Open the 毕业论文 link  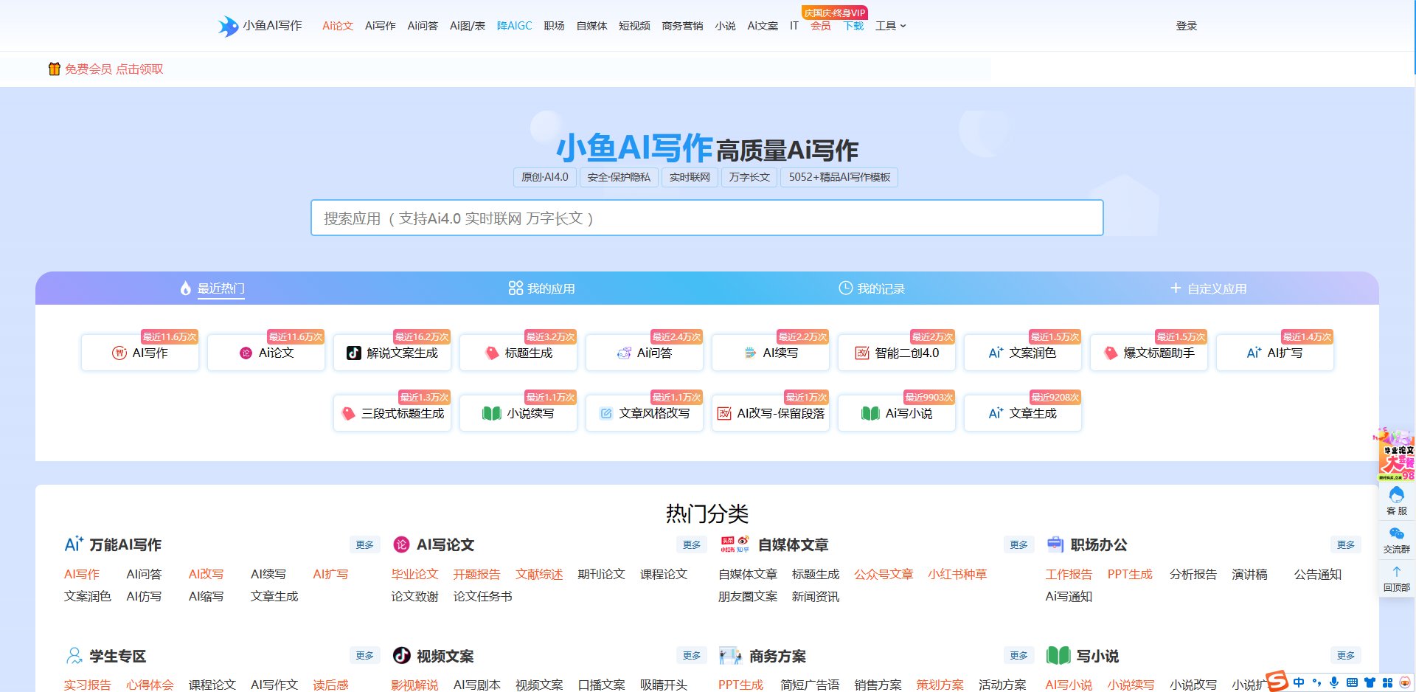pyautogui.click(x=414, y=574)
